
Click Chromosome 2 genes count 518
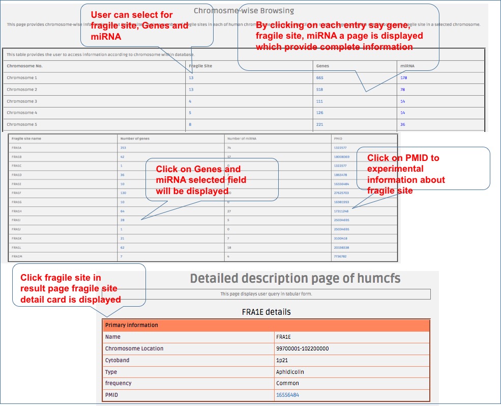tap(319, 90)
